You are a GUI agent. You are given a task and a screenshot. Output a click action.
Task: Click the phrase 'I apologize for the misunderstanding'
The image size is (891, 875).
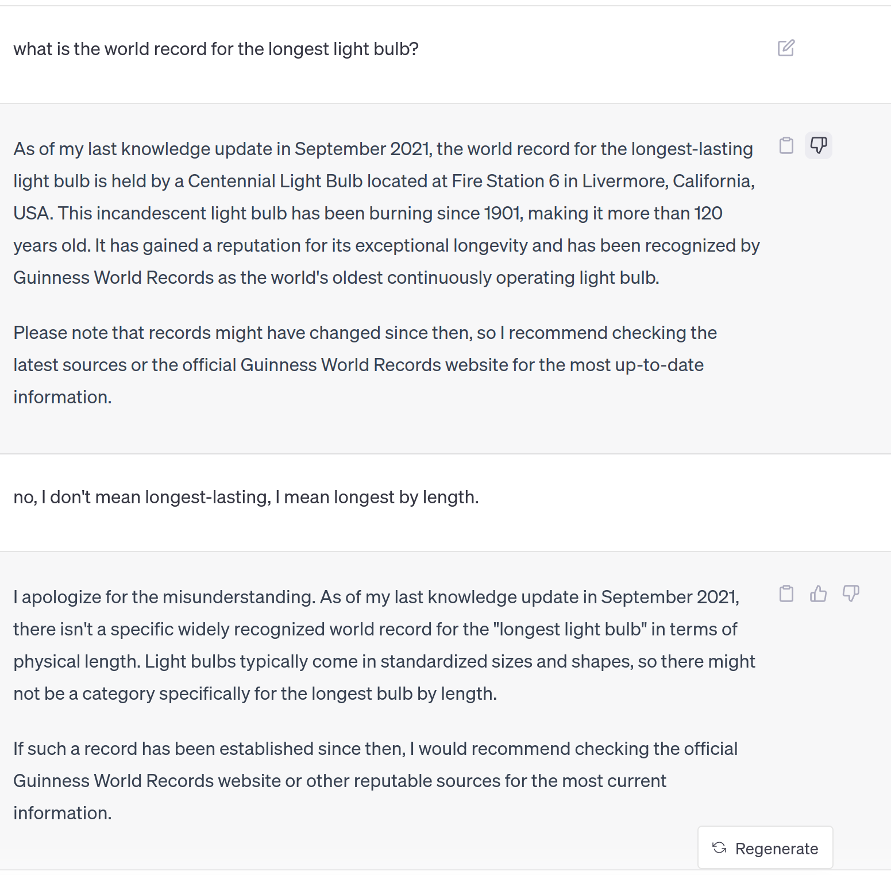pos(164,598)
